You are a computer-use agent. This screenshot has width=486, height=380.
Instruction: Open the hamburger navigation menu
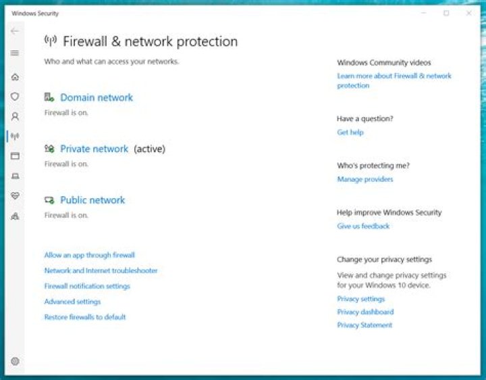pyautogui.click(x=15, y=53)
